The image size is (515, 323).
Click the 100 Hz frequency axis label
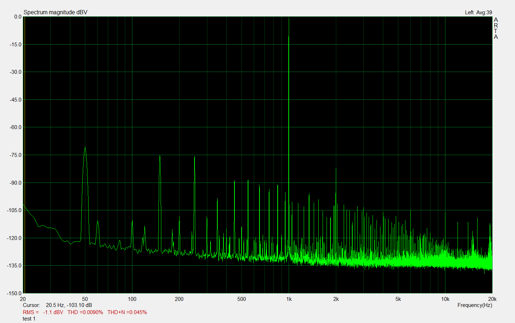[x=132, y=299]
